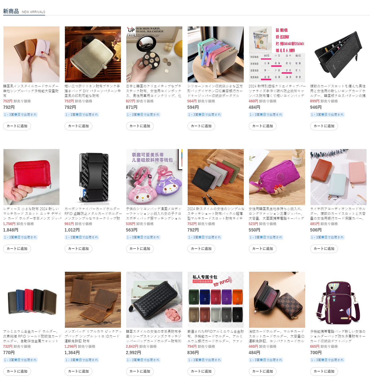370x384 pixels.
Task: Add the 484円 demagnetizing card holder to cart
Action: [x=263, y=371]
